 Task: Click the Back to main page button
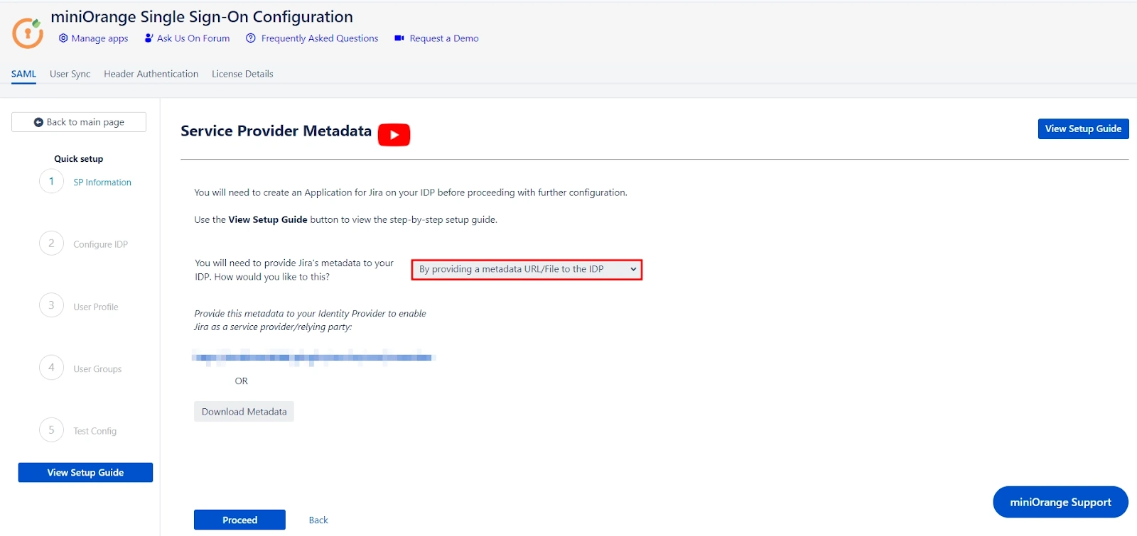tap(79, 122)
